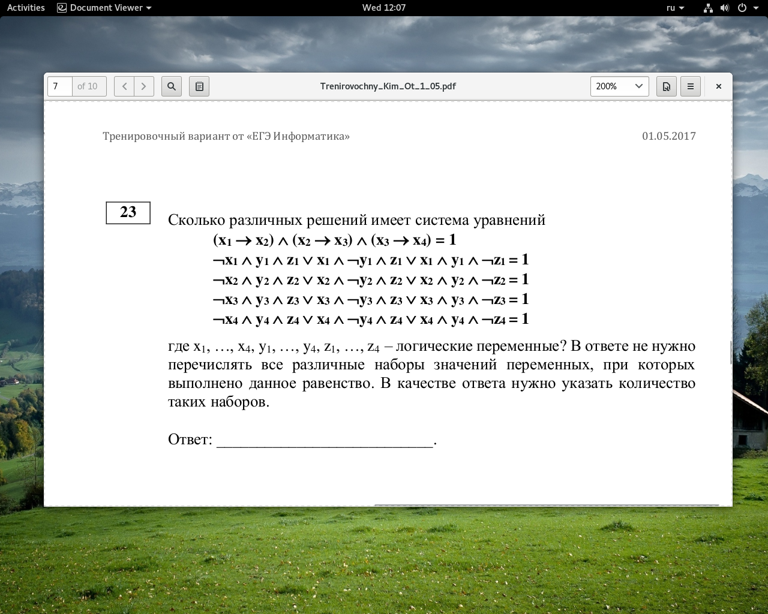This screenshot has width=768, height=614.
Task: Click the line 'Сколько различных решений имеет система уравнений'
Action: (356, 220)
